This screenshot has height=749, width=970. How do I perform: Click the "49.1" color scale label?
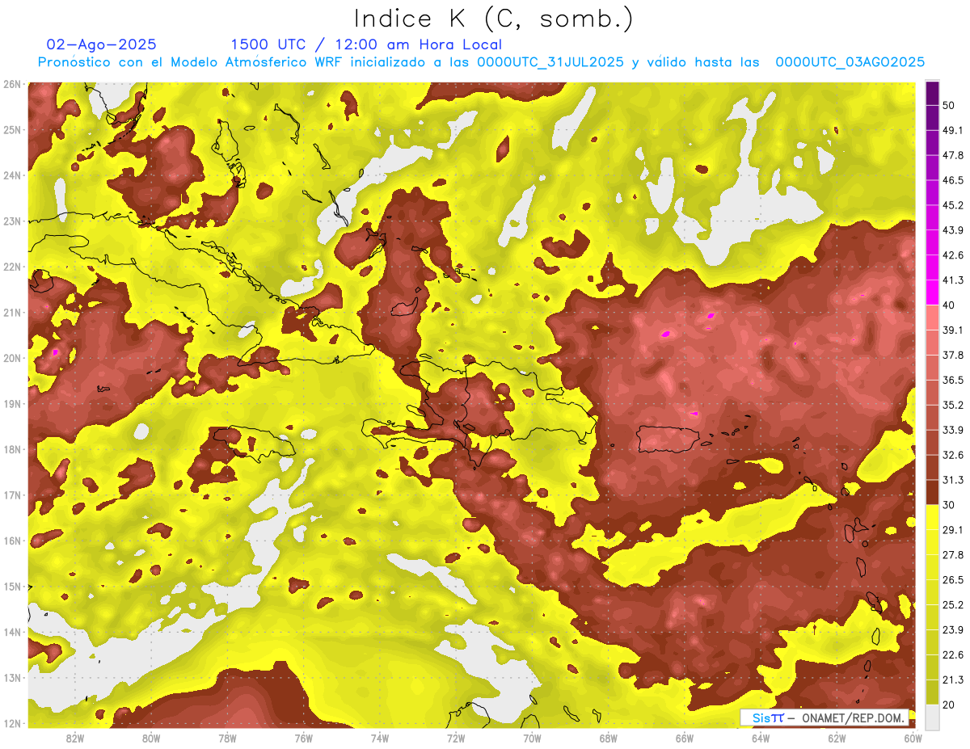click(x=953, y=130)
